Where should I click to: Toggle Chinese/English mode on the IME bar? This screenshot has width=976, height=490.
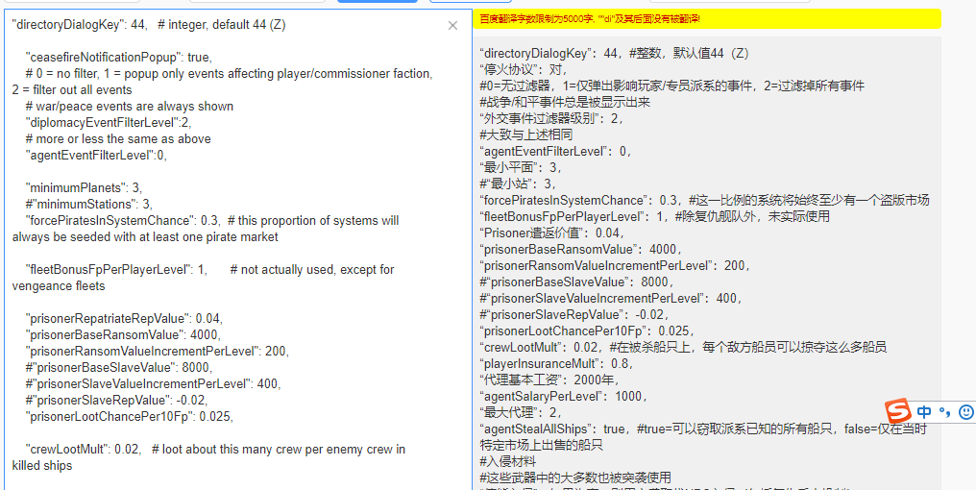pos(924,412)
